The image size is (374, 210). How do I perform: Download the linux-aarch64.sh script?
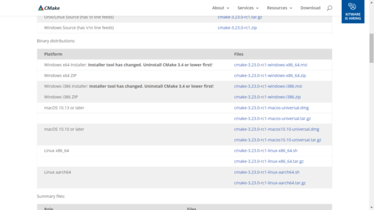tap(266, 172)
